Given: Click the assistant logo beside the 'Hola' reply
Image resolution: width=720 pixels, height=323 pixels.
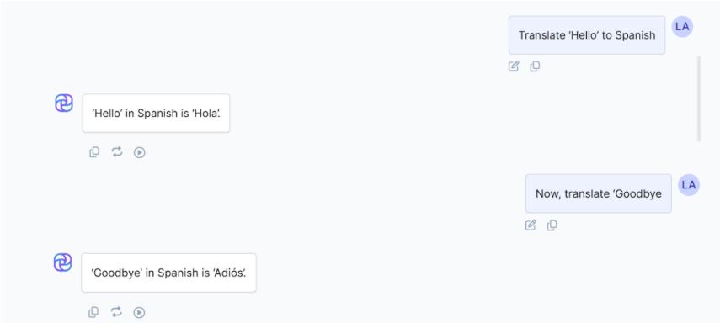Looking at the screenshot, I should click(x=64, y=103).
